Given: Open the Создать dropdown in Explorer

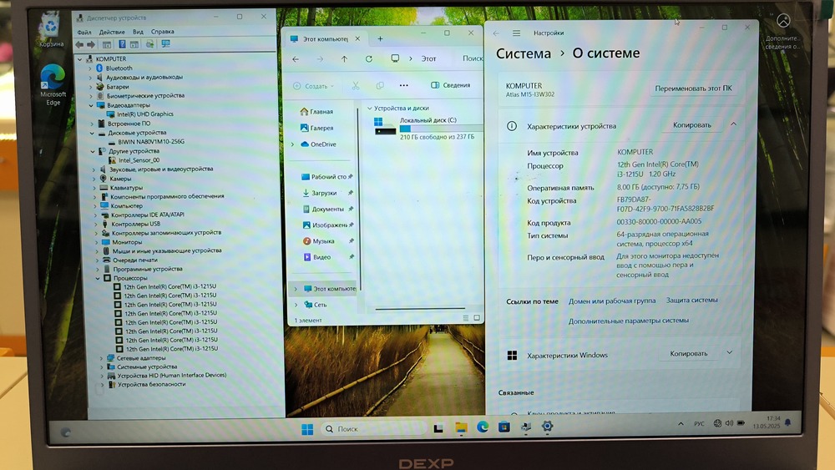Looking at the screenshot, I should point(314,86).
